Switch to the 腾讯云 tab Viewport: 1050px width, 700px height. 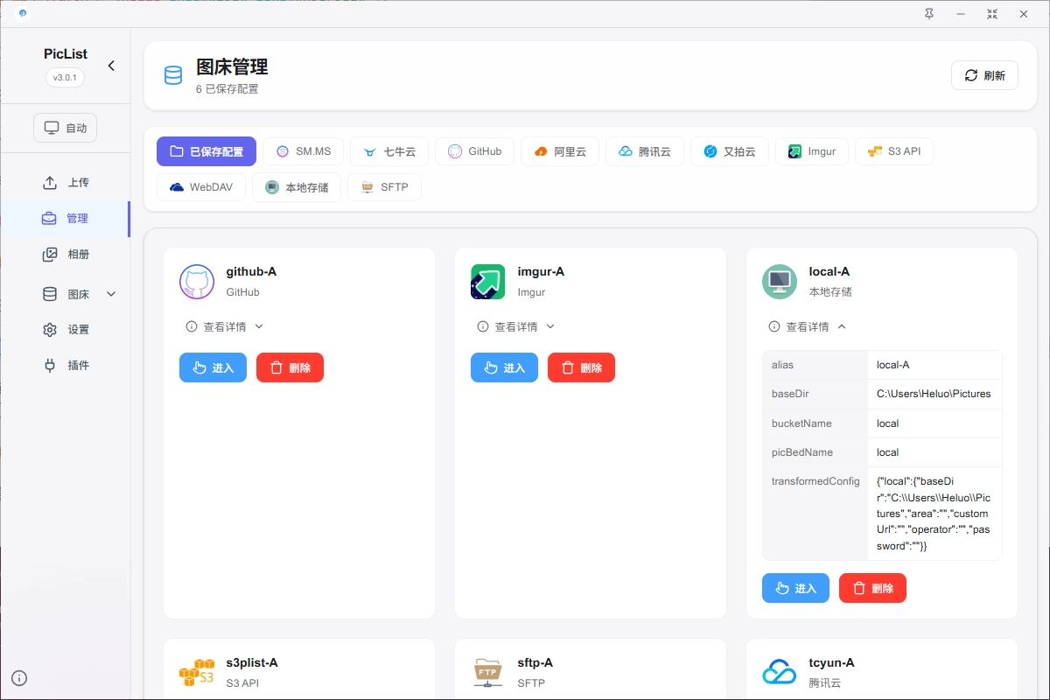pyautogui.click(x=645, y=151)
